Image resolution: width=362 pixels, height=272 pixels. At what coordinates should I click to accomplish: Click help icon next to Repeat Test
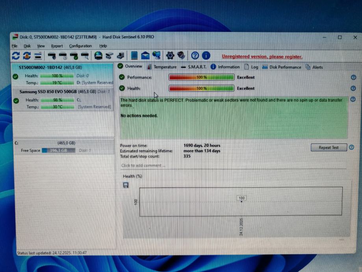(x=352, y=147)
